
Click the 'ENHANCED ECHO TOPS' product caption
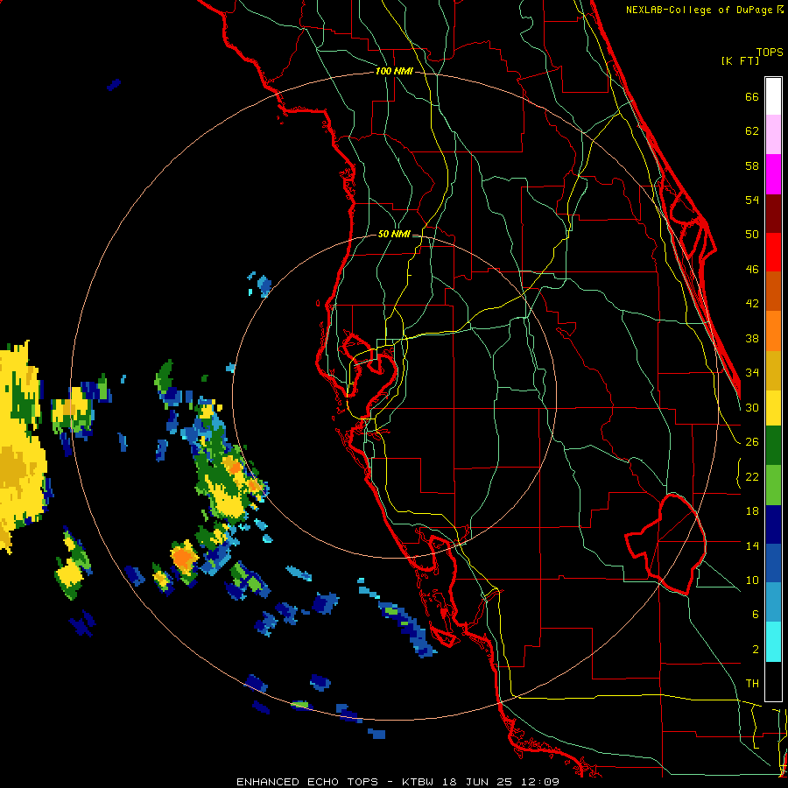pyautogui.click(x=307, y=782)
